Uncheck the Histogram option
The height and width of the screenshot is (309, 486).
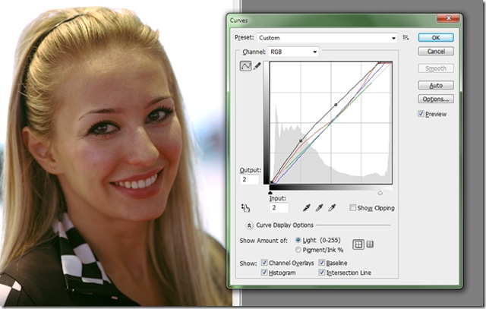pyautogui.click(x=264, y=273)
